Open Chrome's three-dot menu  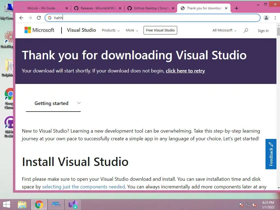click(x=275, y=18)
